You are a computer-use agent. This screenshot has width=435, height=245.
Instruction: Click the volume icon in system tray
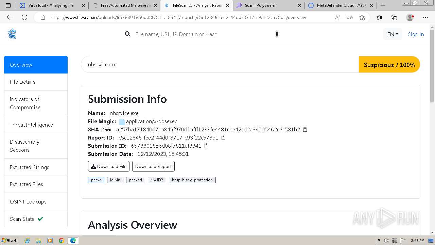[386, 241]
